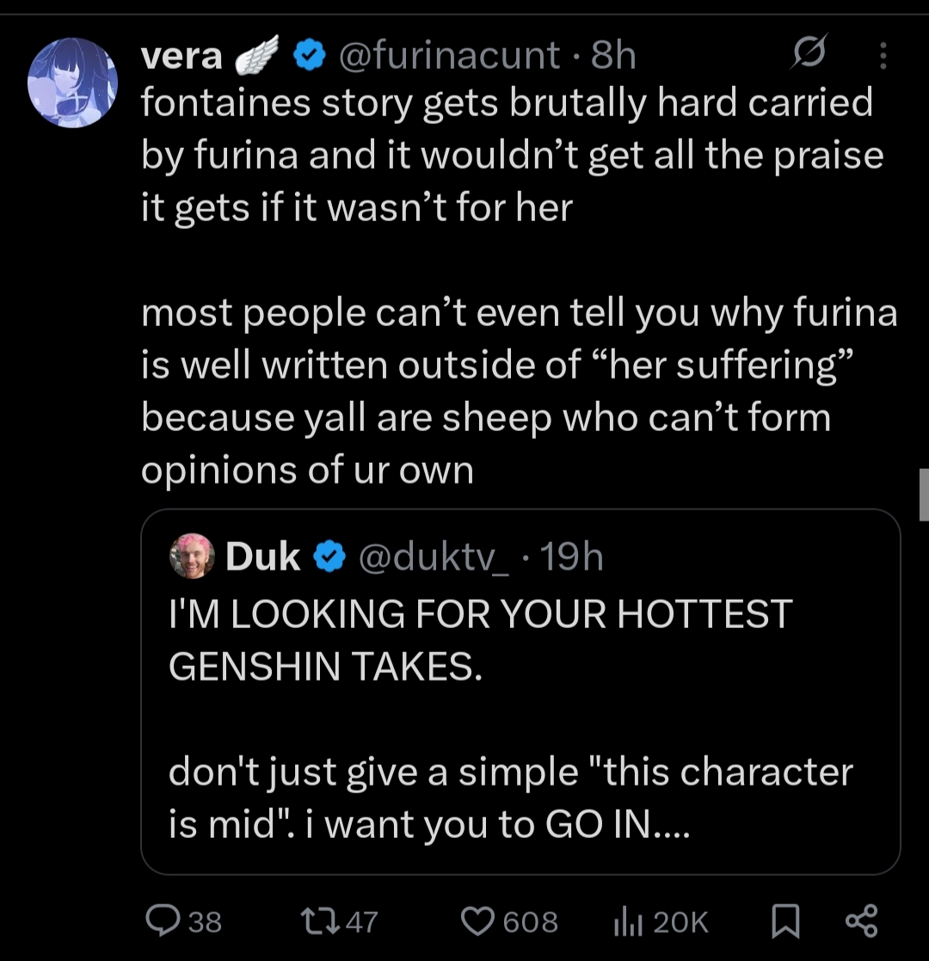The height and width of the screenshot is (961, 929).
Task: Like the tweet with the heart icon
Action: pyautogui.click(x=477, y=921)
